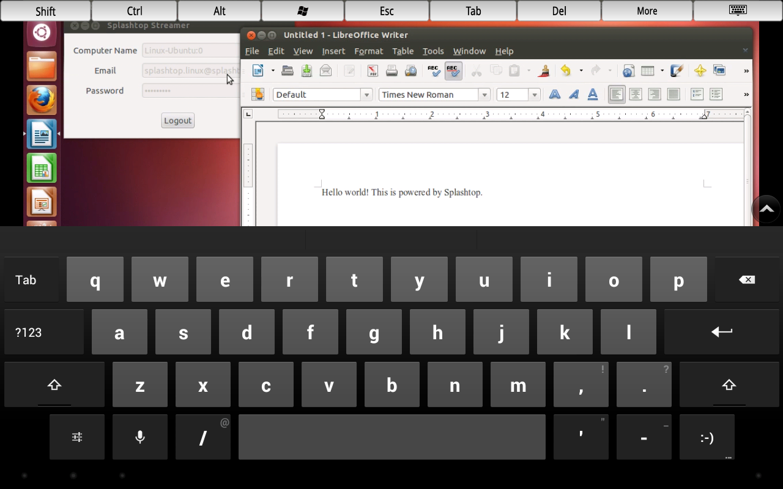The image size is (783, 489).
Task: Open the font size 12 dropdown
Action: [x=535, y=95]
